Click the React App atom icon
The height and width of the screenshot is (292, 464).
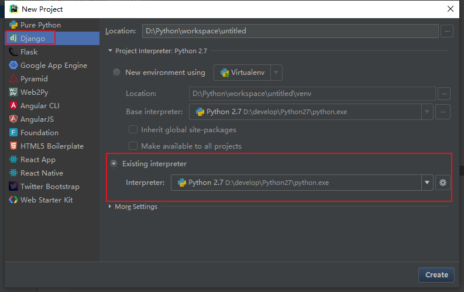point(13,160)
